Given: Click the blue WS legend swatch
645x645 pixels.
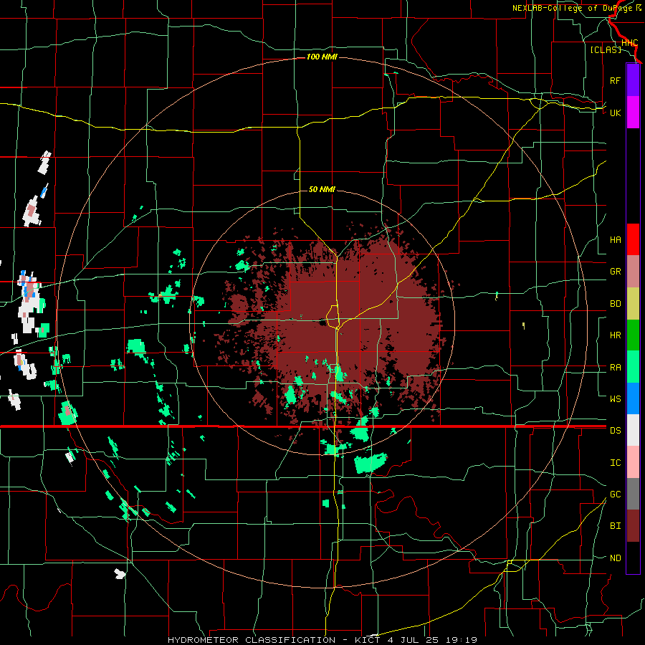Looking at the screenshot, I should tap(633, 398).
